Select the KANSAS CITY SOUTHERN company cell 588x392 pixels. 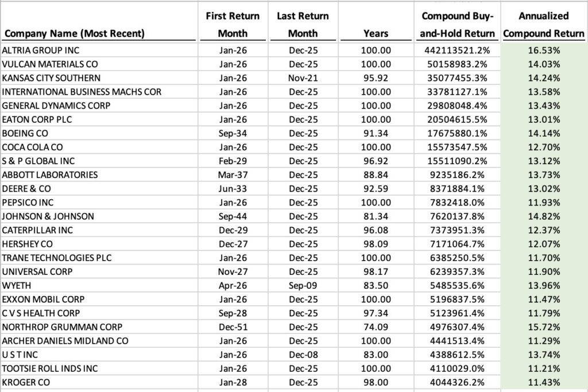[x=51, y=78]
